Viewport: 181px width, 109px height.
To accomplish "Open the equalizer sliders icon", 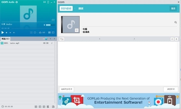I will pyautogui.click(x=44, y=33).
